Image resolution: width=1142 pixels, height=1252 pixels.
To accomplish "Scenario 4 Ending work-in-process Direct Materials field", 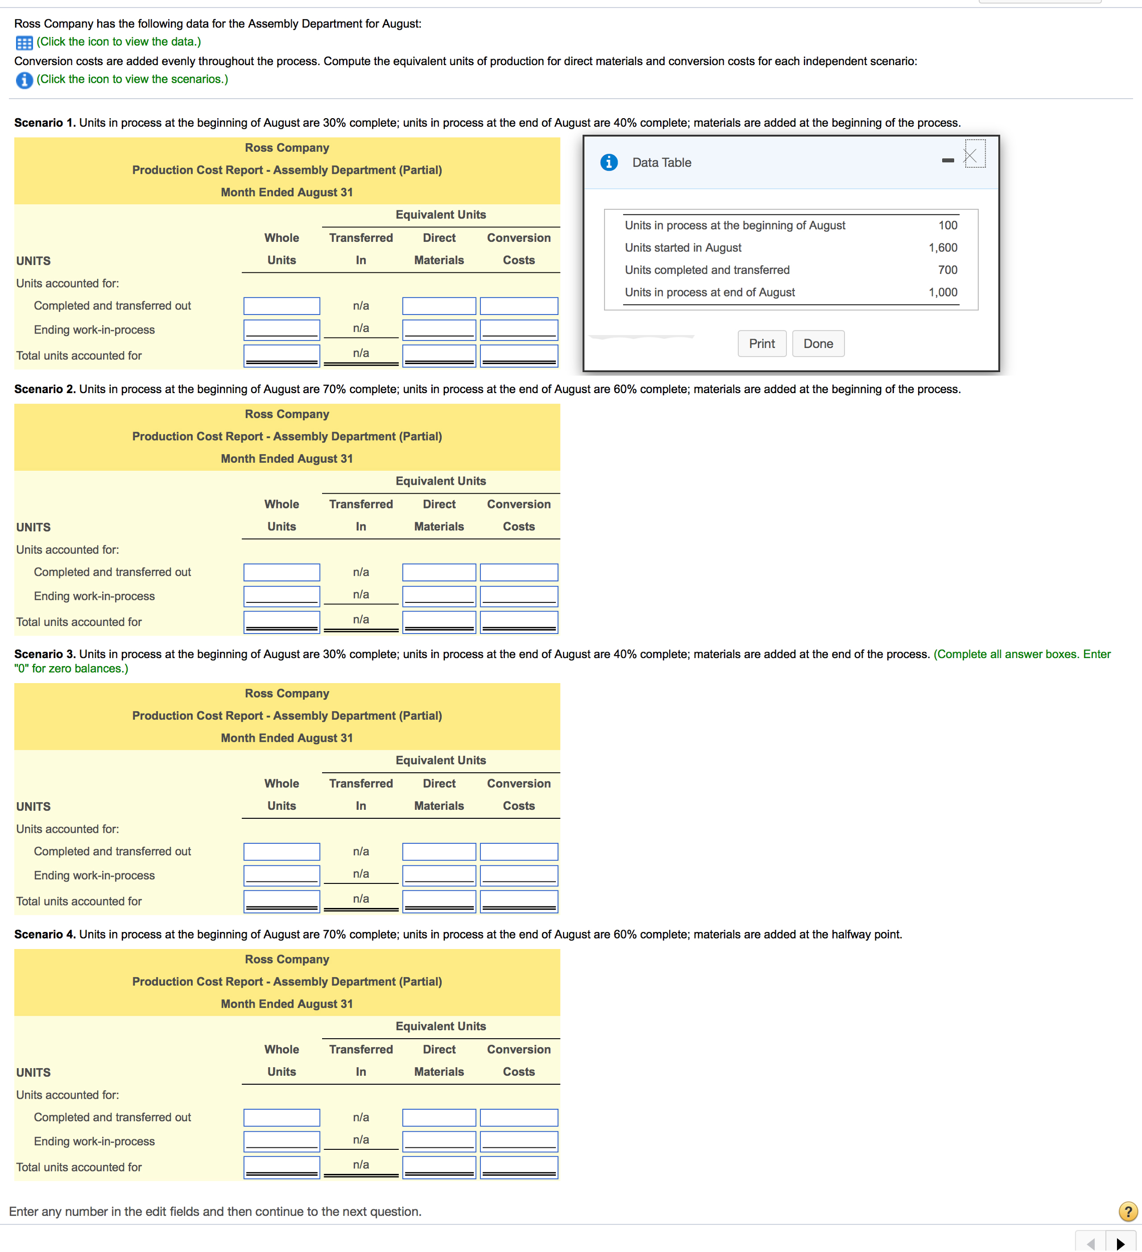I will coord(439,1141).
